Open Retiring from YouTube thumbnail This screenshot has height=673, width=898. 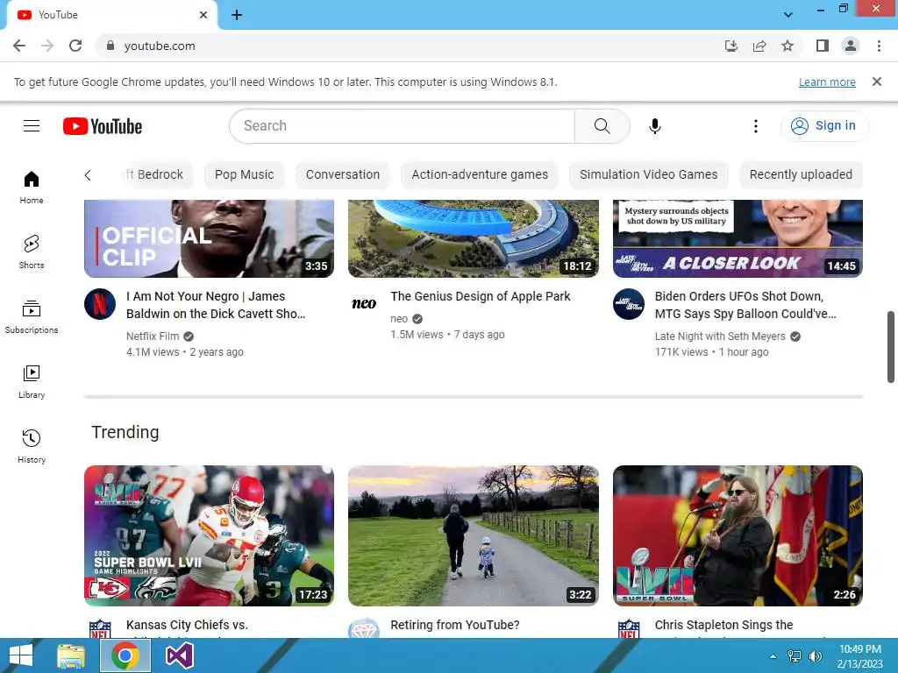pyautogui.click(x=474, y=535)
